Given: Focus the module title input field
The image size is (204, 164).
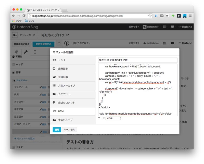Looking at the screenshot, I should tap(138, 60).
